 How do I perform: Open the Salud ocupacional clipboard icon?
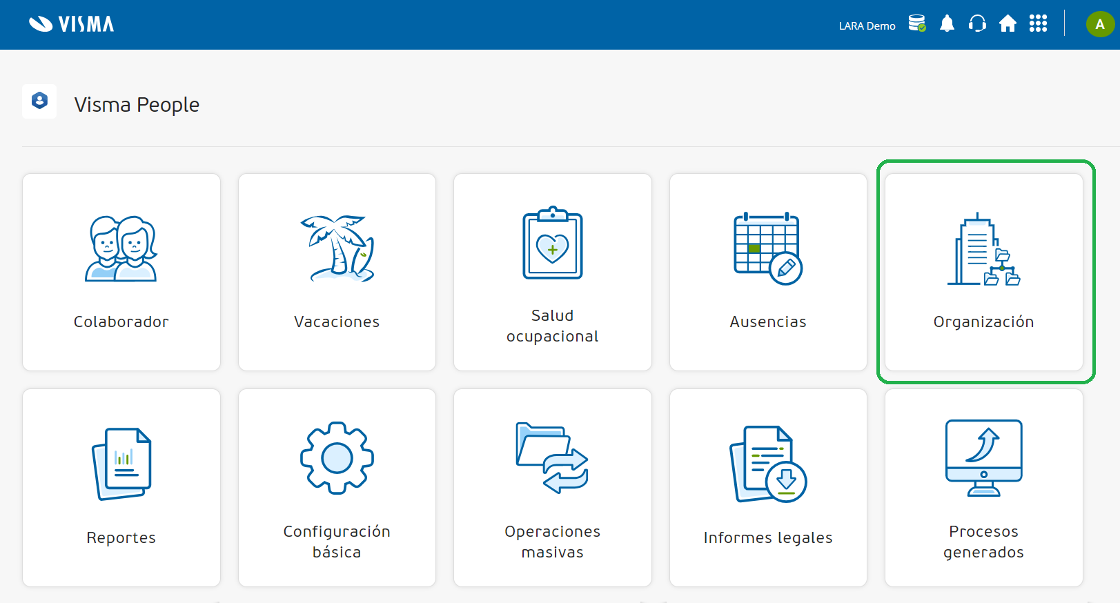[553, 242]
